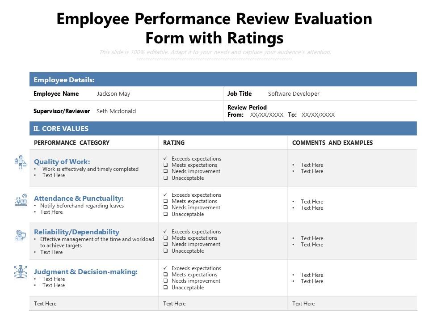This screenshot has height=322, width=429.
Task: Click the Employee Details section header
Action: coord(64,80)
